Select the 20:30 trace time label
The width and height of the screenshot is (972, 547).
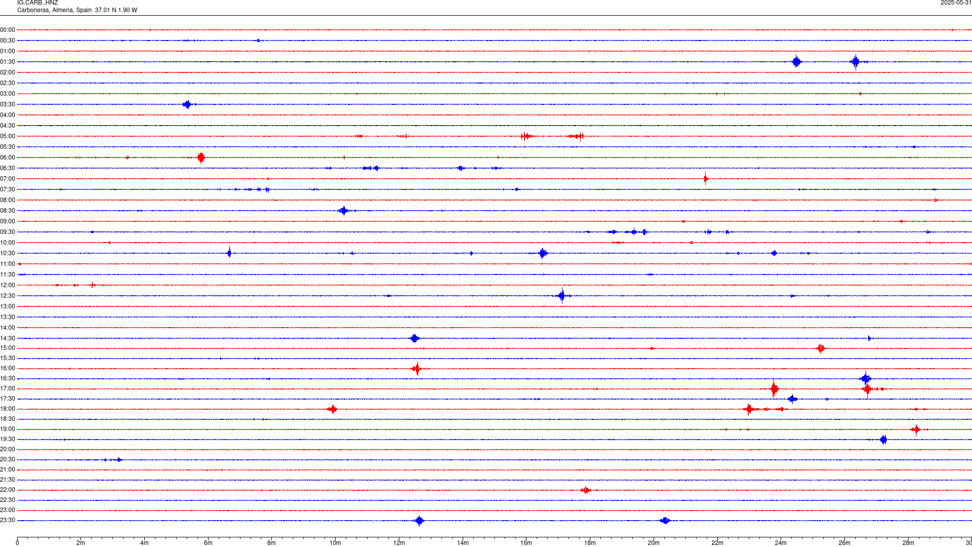click(8, 459)
